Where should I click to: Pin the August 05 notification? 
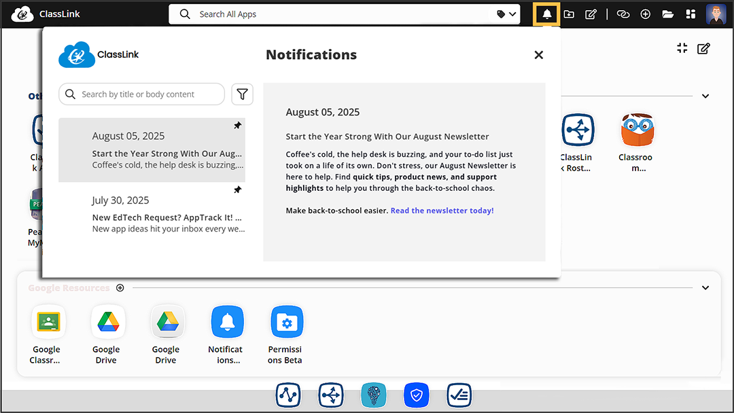tap(238, 125)
